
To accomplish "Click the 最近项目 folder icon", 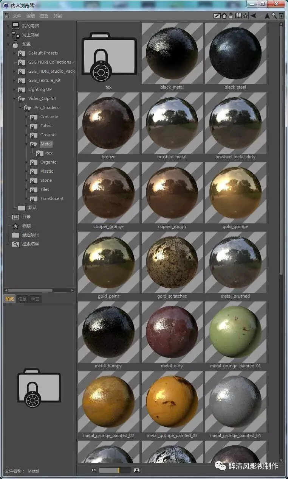I will pos(15,235).
